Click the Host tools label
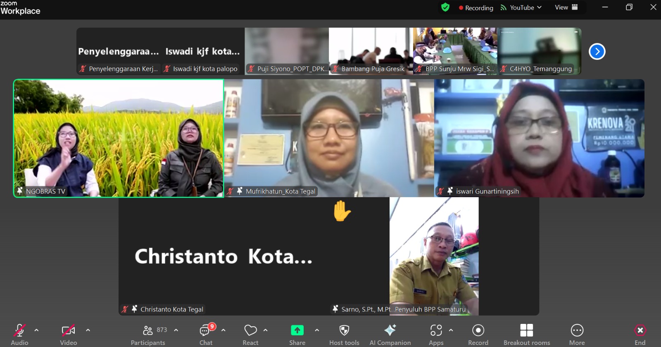The image size is (661, 347). 344,343
